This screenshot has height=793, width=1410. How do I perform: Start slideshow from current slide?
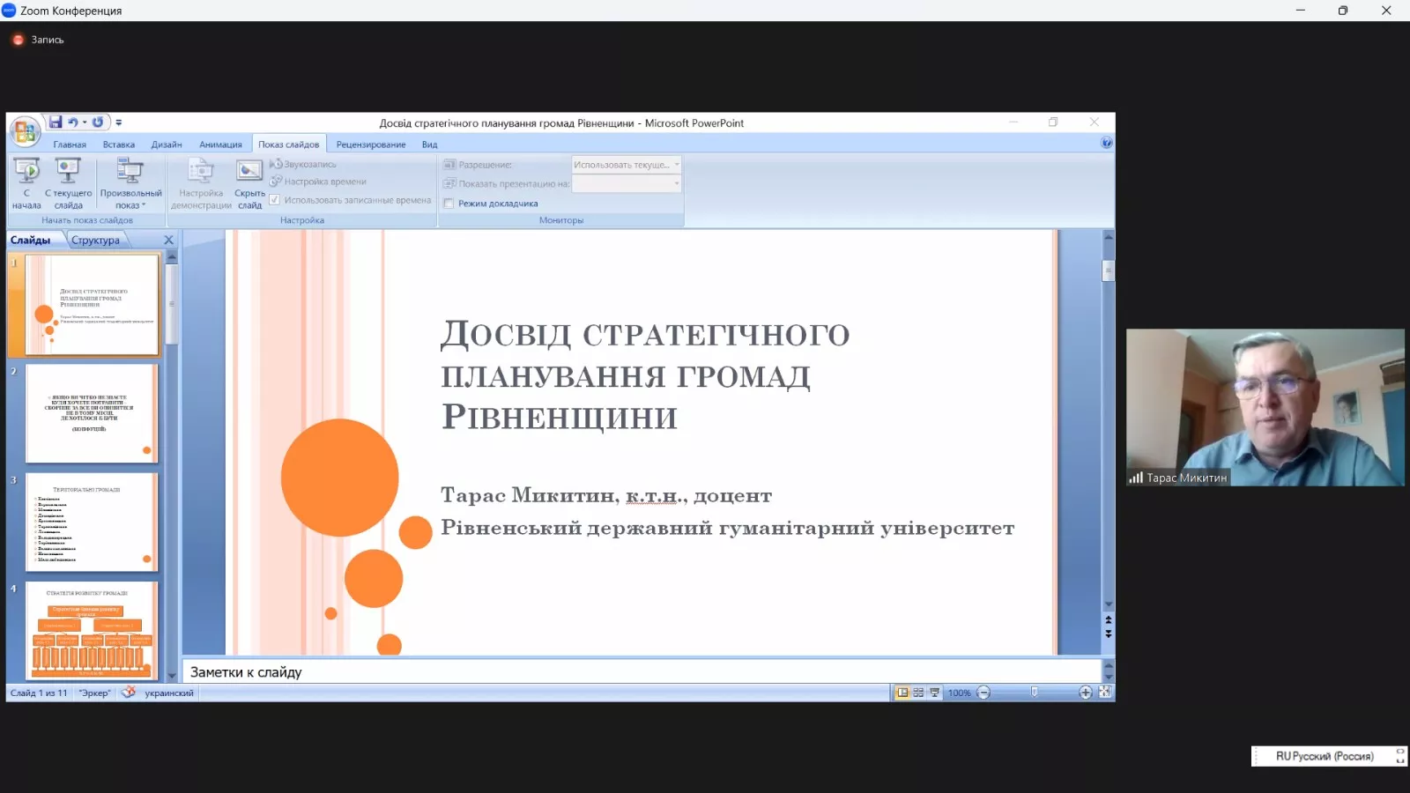(x=69, y=182)
